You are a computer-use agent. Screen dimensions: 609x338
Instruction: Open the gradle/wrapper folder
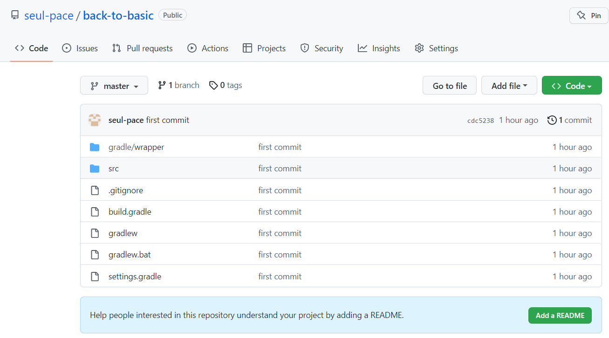[x=137, y=147]
